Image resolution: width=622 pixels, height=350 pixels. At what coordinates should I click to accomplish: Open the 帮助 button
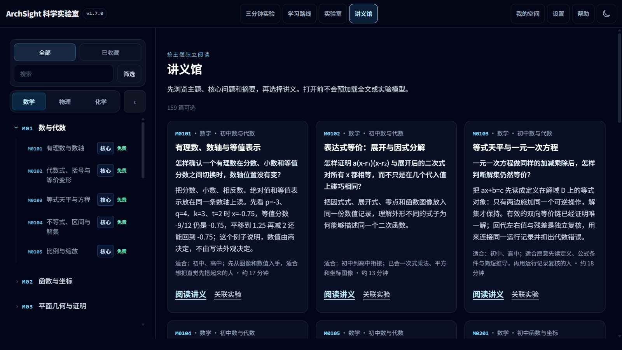point(583,14)
